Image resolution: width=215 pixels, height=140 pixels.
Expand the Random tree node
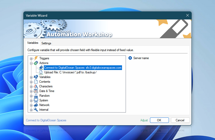[x=31, y=96]
